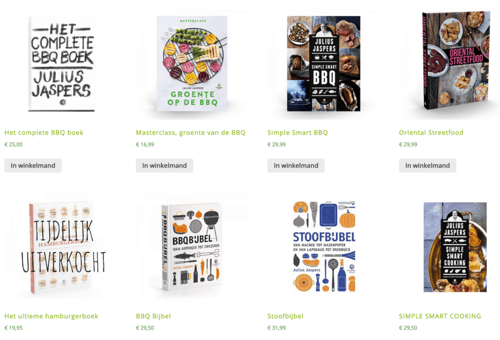Screen dimensions: 500x340
Task: Open the Simple Smart BBQ cover thumbnail
Action: pos(324,63)
